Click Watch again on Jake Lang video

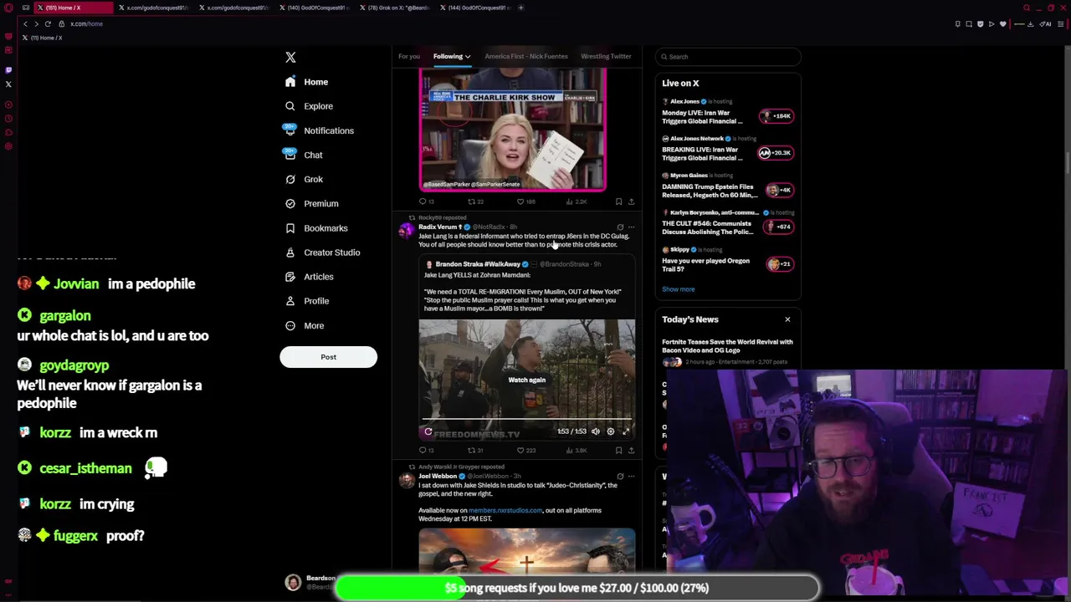point(526,380)
